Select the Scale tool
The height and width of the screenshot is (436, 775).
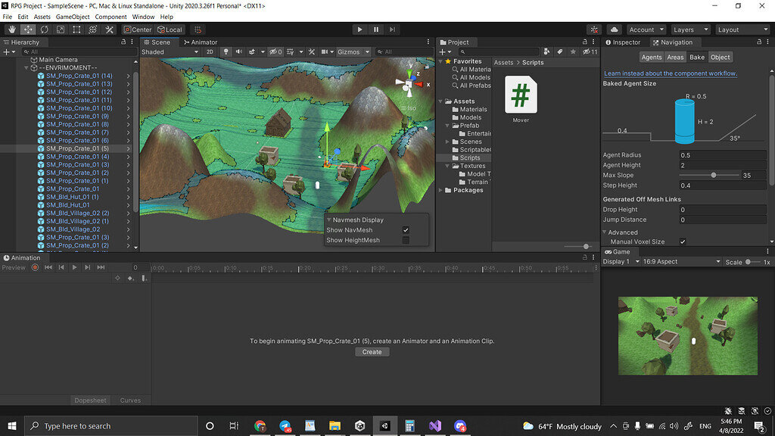pyautogui.click(x=61, y=29)
